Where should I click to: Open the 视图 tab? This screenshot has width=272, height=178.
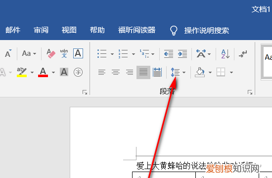click(x=69, y=30)
